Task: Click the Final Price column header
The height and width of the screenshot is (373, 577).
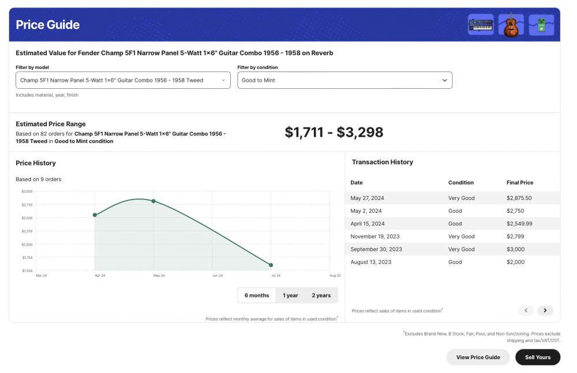Action: (519, 183)
